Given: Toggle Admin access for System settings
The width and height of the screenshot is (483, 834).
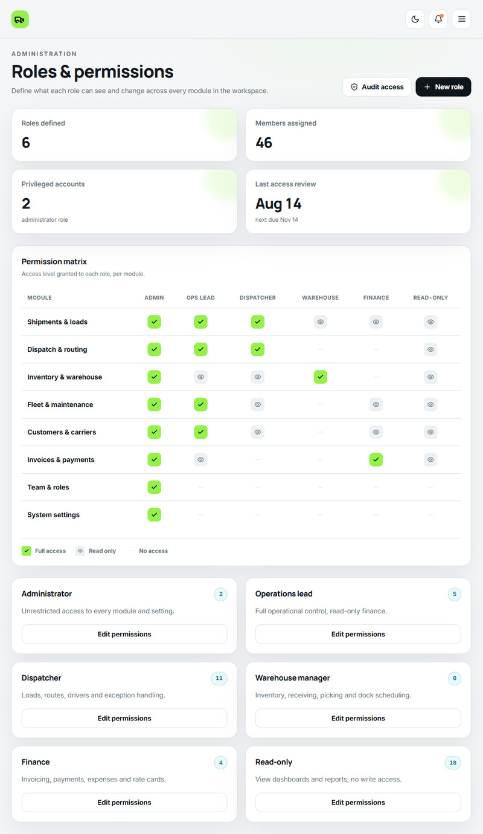Looking at the screenshot, I should point(155,515).
